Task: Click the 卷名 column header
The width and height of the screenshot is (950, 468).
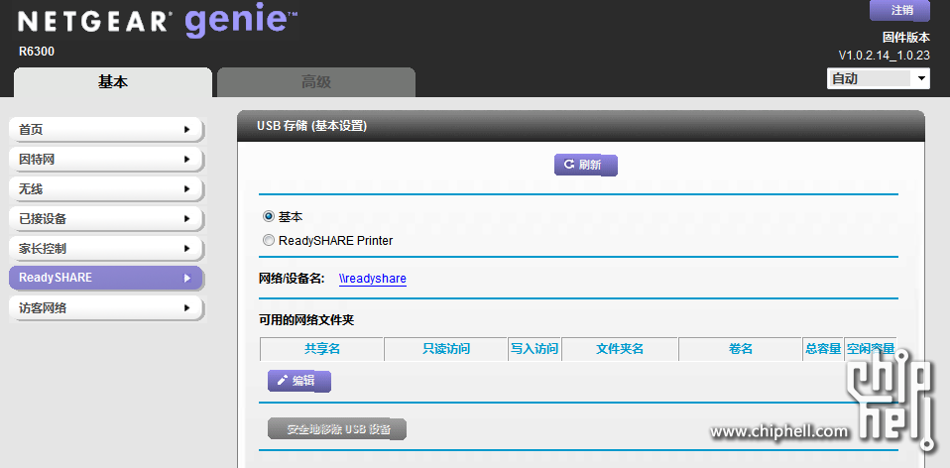Action: click(x=741, y=349)
